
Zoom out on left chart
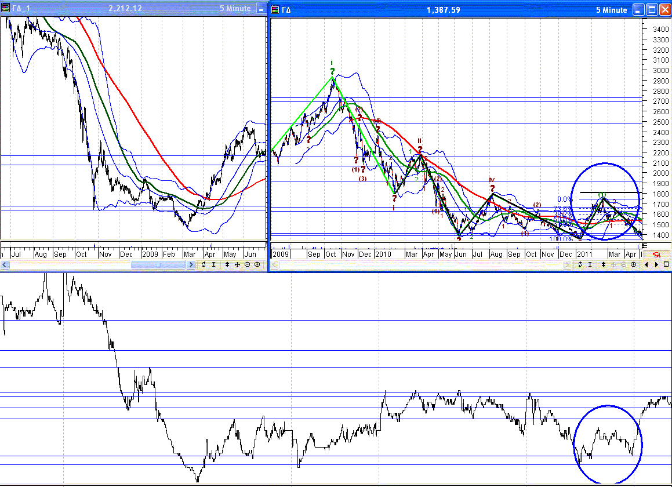247,264
